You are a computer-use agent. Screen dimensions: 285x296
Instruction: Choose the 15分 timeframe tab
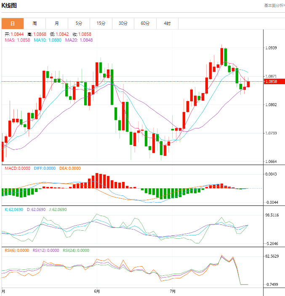tap(101, 24)
